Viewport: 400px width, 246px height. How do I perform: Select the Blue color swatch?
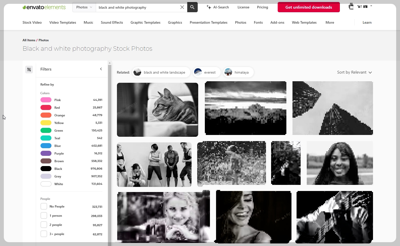pyautogui.click(x=46, y=146)
